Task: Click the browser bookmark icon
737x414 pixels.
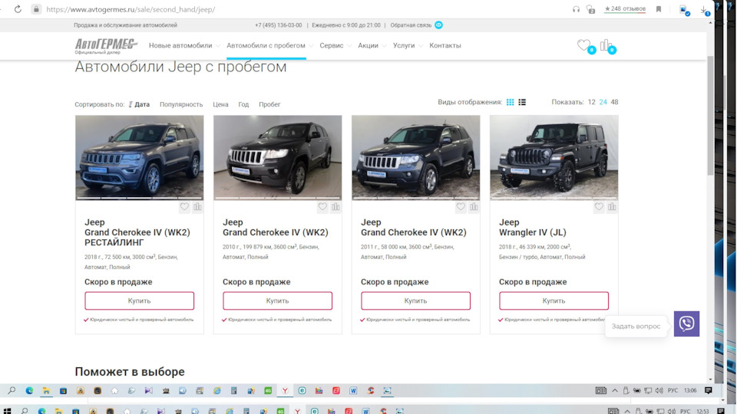Action: pyautogui.click(x=658, y=9)
